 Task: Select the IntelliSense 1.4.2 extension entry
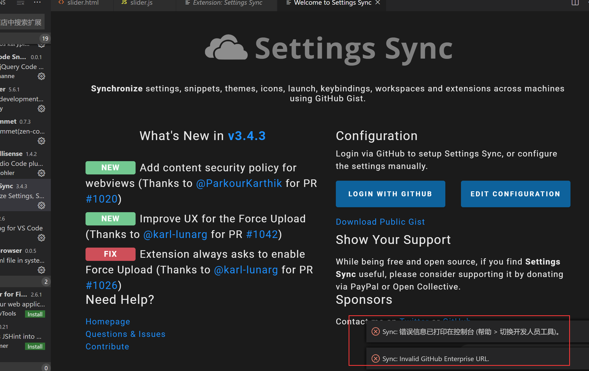(x=25, y=163)
